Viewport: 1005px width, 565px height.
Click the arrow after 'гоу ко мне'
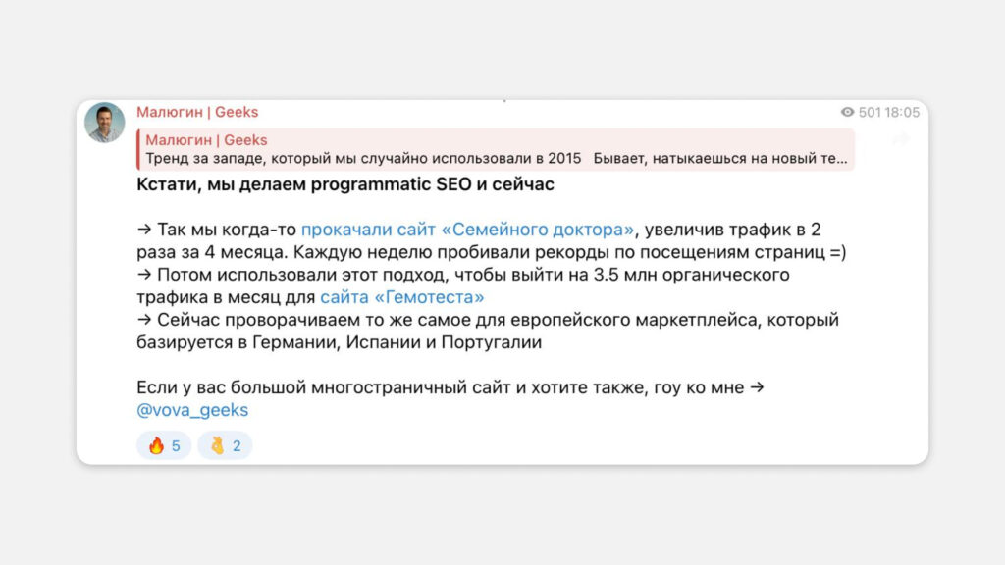[757, 387]
